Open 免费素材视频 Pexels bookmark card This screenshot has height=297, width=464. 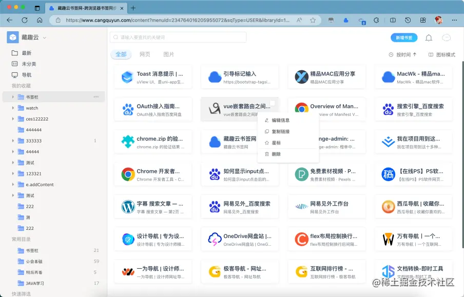(326, 174)
